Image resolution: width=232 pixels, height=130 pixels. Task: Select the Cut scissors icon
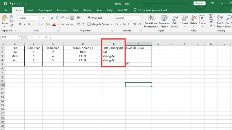[11, 16]
